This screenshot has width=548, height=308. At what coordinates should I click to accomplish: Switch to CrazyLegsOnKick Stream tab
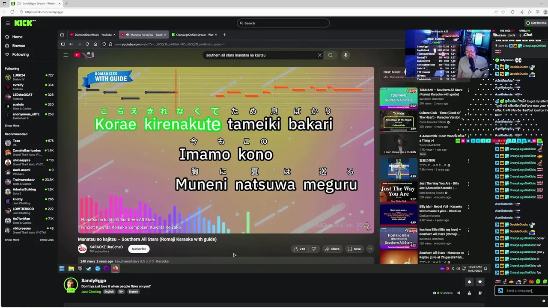[x=194, y=35]
